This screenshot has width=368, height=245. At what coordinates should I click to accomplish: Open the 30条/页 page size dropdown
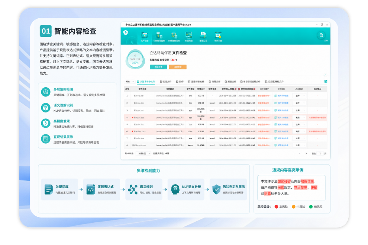[x=143, y=154]
